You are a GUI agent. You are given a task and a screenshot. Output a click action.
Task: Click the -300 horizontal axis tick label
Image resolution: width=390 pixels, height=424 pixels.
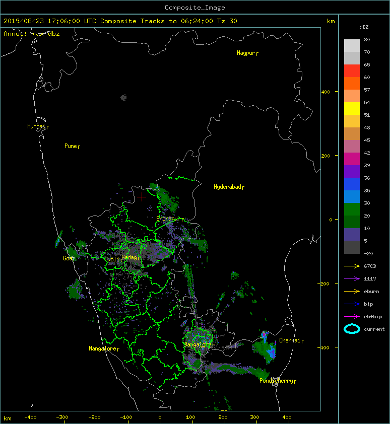click(x=62, y=417)
